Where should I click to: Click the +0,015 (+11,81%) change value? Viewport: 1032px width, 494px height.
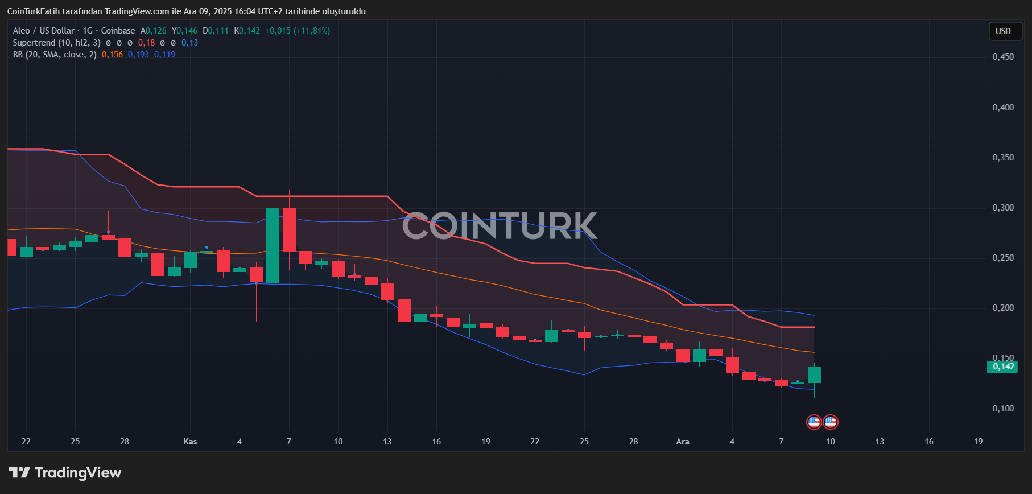pos(297,31)
